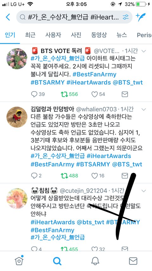Viewport: 152px width, 271px height.
Task: Like the BTS VOTE tweet with 54 hearts
Action: [95, 94]
